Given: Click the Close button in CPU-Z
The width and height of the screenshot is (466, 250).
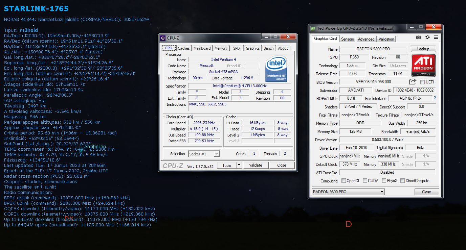Looking at the screenshot, I should click(282, 165).
